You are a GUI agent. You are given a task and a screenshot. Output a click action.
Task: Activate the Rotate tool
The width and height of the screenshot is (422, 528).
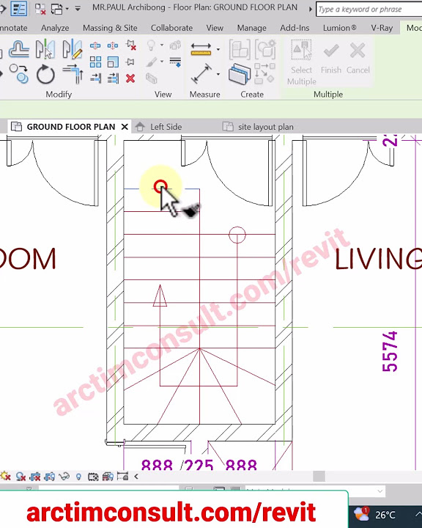coord(45,74)
